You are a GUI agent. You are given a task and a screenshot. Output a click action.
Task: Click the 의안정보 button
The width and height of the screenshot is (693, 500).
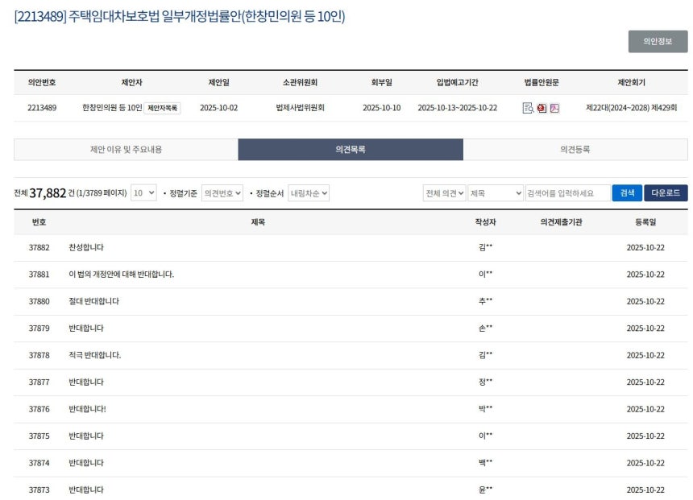click(x=658, y=41)
